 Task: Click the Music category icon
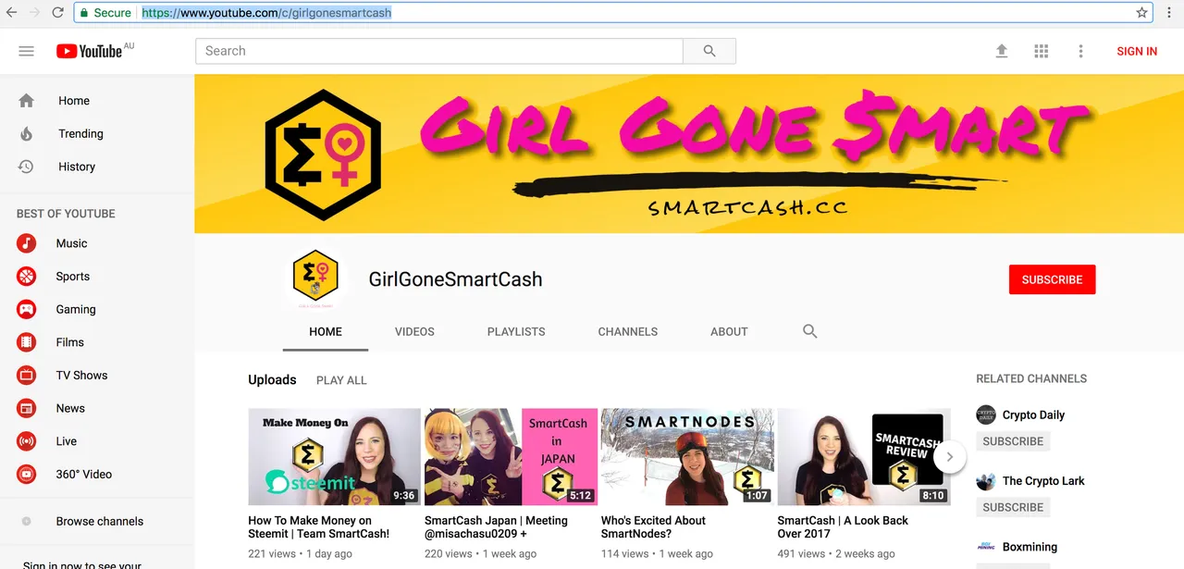(26, 243)
